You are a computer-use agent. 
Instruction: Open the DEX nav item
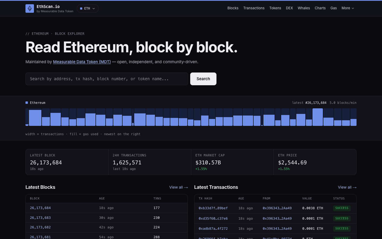click(x=289, y=8)
